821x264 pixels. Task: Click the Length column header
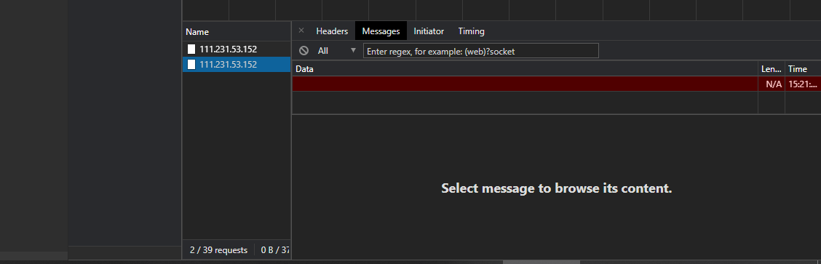coord(772,68)
